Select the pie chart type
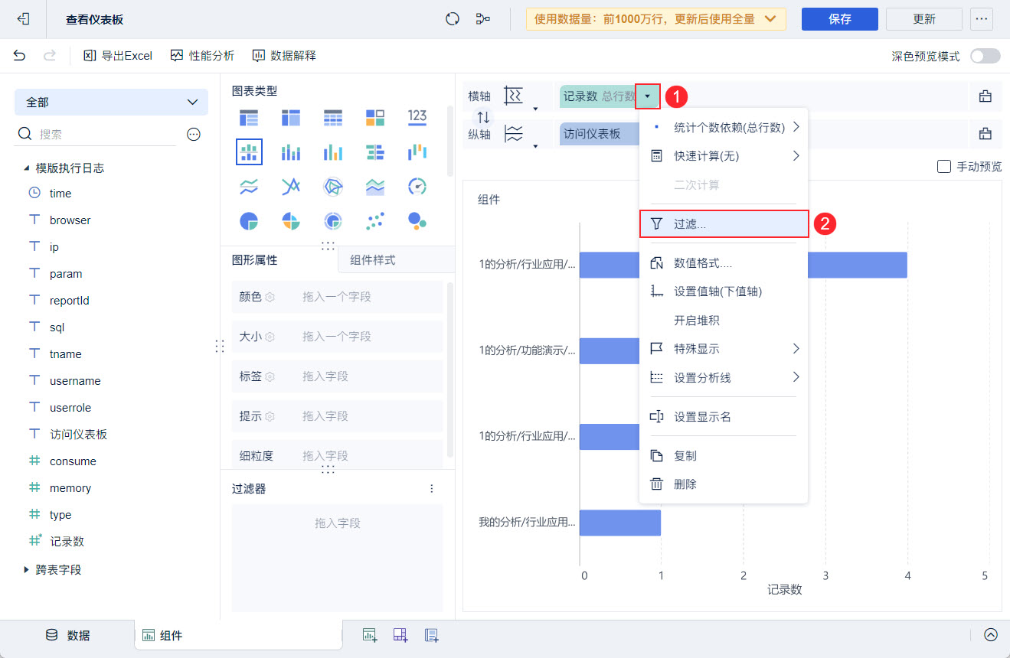The height and width of the screenshot is (658, 1010). click(x=249, y=221)
